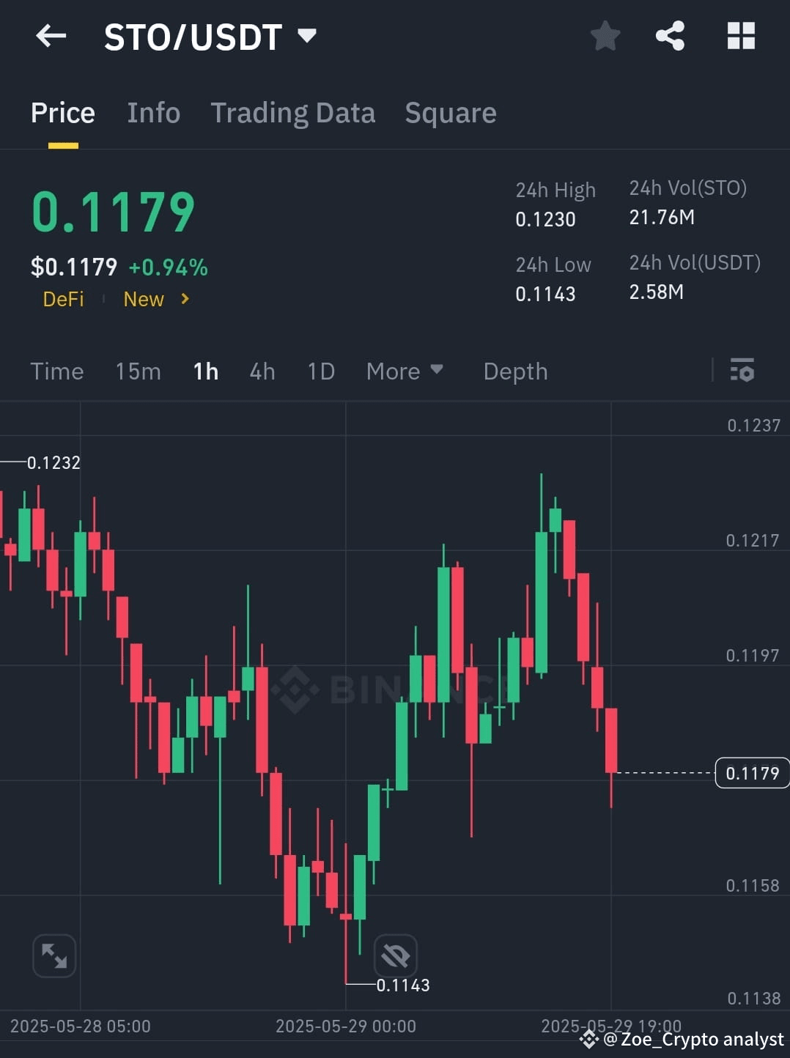Tap the back navigation arrow

point(50,36)
